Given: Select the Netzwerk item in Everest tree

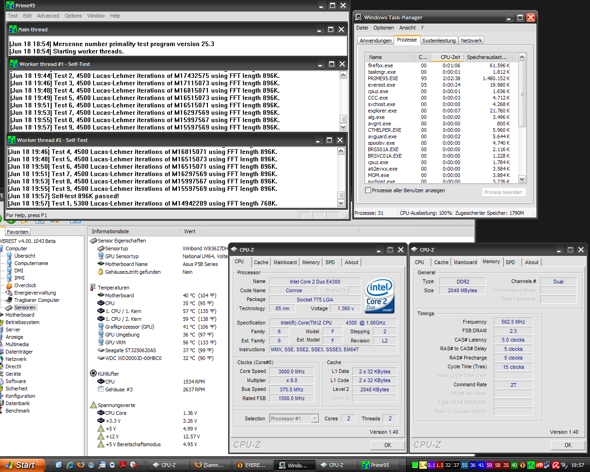Looking at the screenshot, I should (16, 359).
